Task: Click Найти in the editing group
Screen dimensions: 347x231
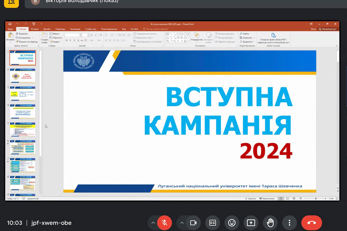Action: (x=244, y=33)
